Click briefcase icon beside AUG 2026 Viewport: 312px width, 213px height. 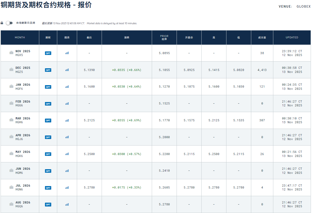11,204
